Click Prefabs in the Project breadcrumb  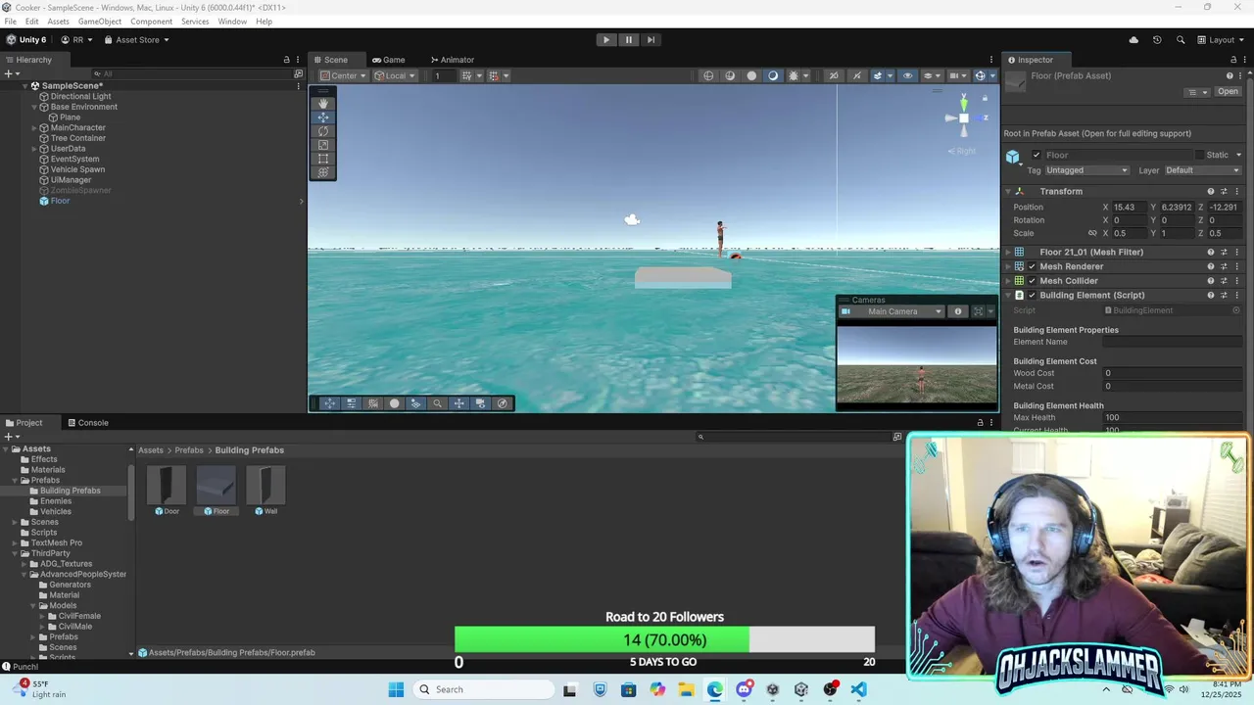click(x=189, y=450)
